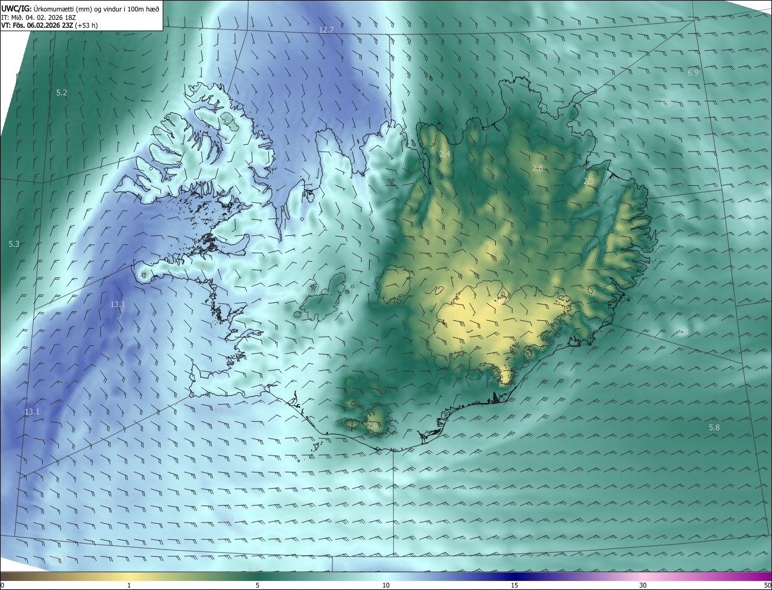Click the colorbar tick label 15
Screen dimensions: 772x590
514,585
